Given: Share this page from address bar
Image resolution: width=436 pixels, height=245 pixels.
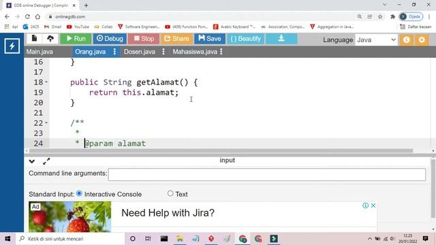Looking at the screenshot, I should [370, 16].
